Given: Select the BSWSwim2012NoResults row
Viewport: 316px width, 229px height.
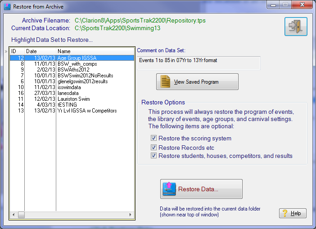Looking at the screenshot, I should click(72, 76).
